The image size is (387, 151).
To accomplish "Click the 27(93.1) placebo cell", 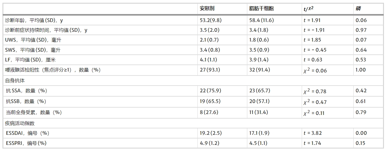I will [209, 70].
